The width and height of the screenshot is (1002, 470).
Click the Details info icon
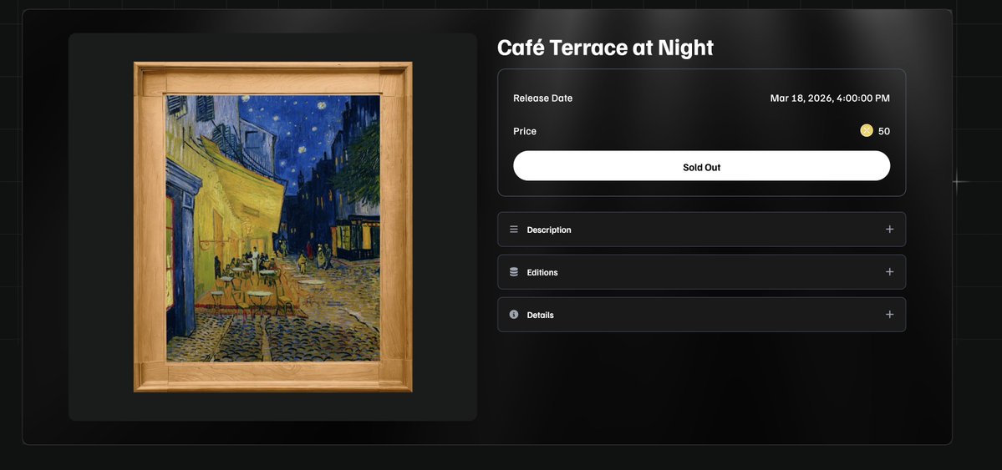click(514, 314)
